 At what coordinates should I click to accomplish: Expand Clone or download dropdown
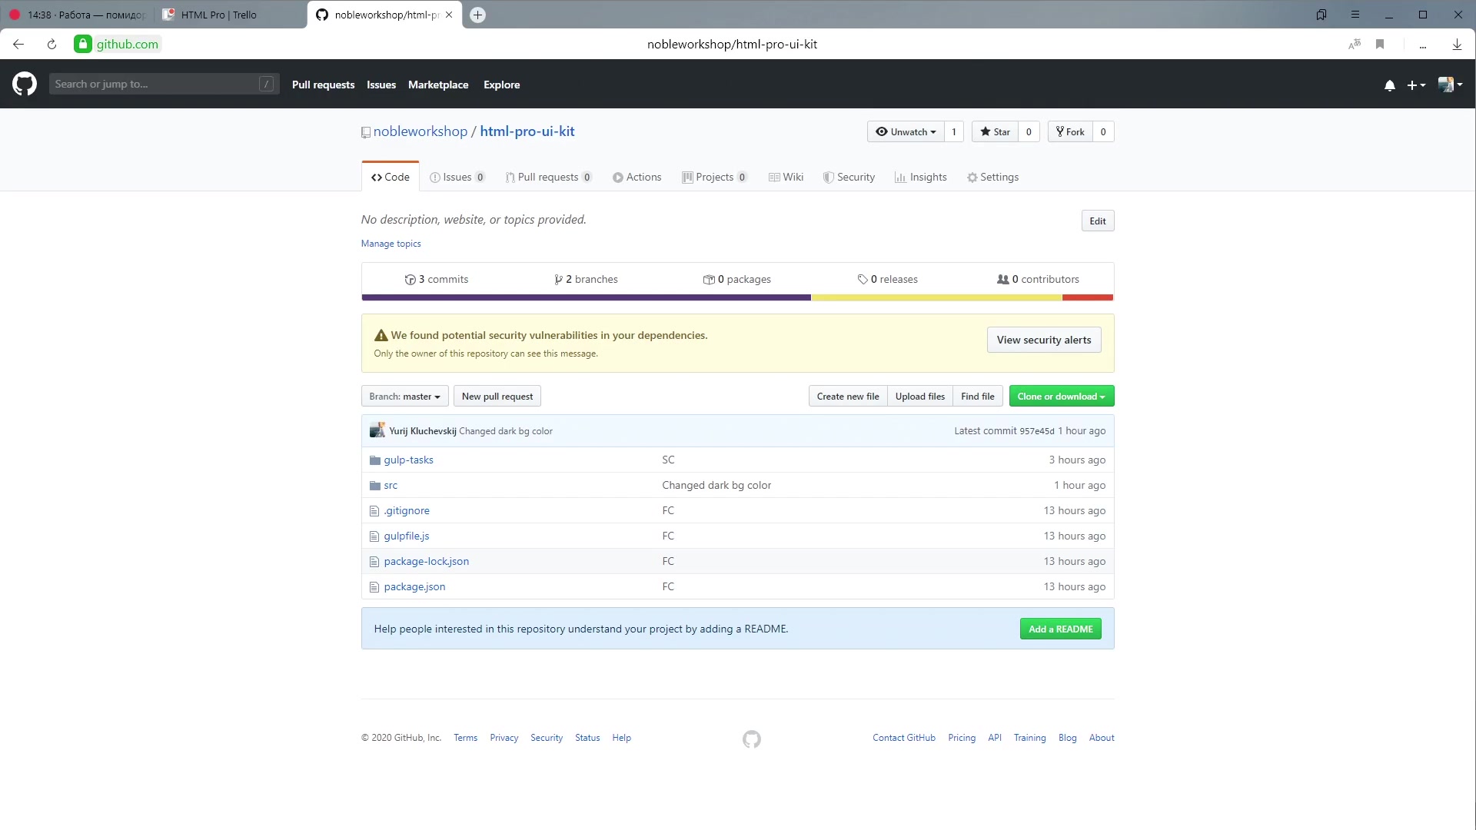coord(1062,397)
